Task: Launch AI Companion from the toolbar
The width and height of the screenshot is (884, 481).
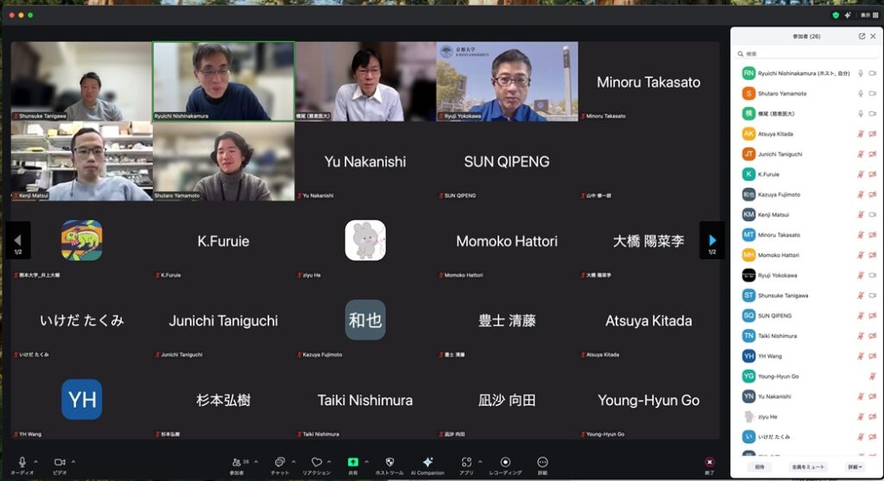Action: pyautogui.click(x=427, y=462)
